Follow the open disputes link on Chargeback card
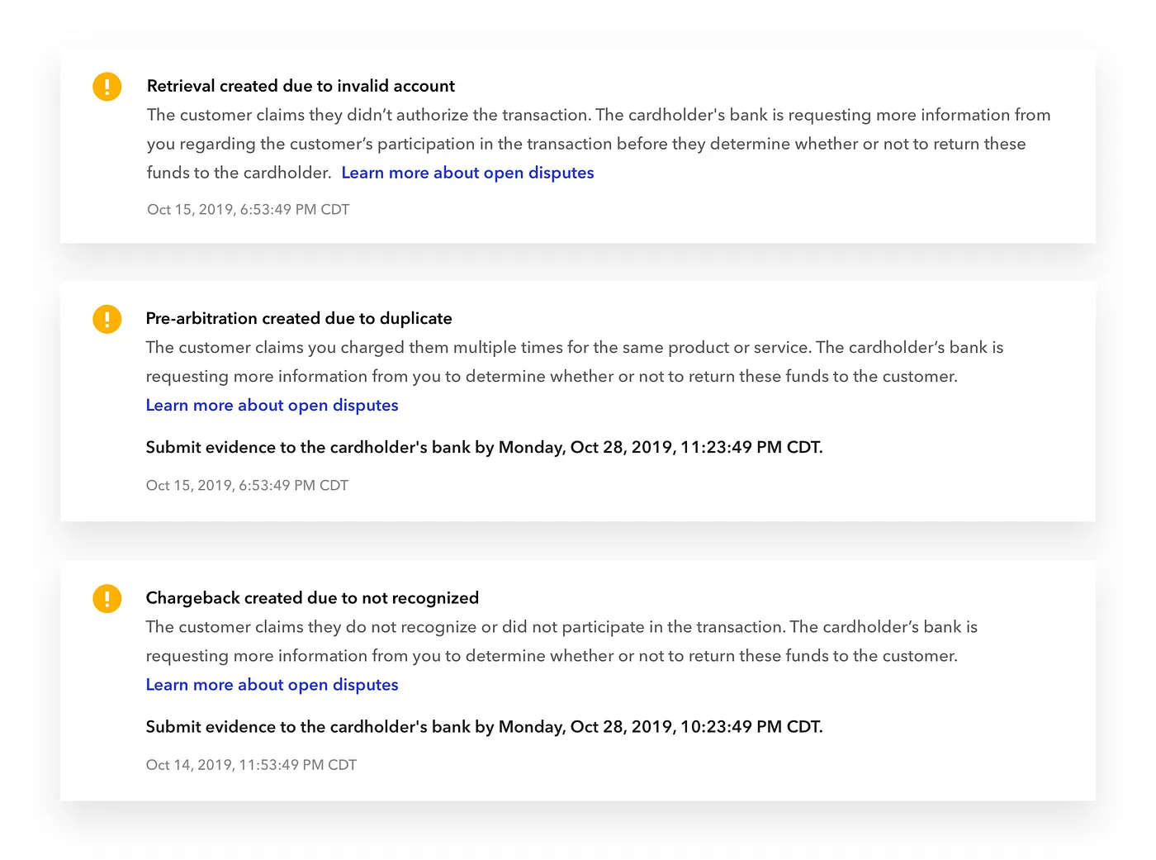Viewport: 1156px width, 860px height. point(272,684)
